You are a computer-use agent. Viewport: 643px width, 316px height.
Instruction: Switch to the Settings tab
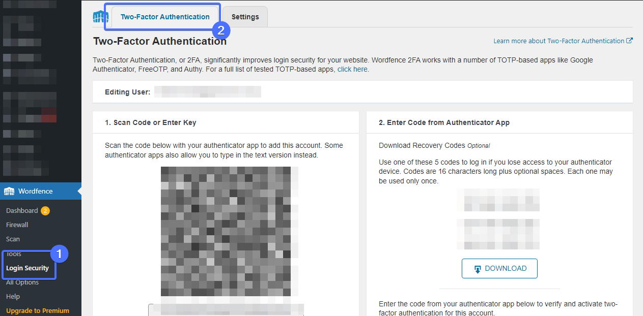(245, 17)
